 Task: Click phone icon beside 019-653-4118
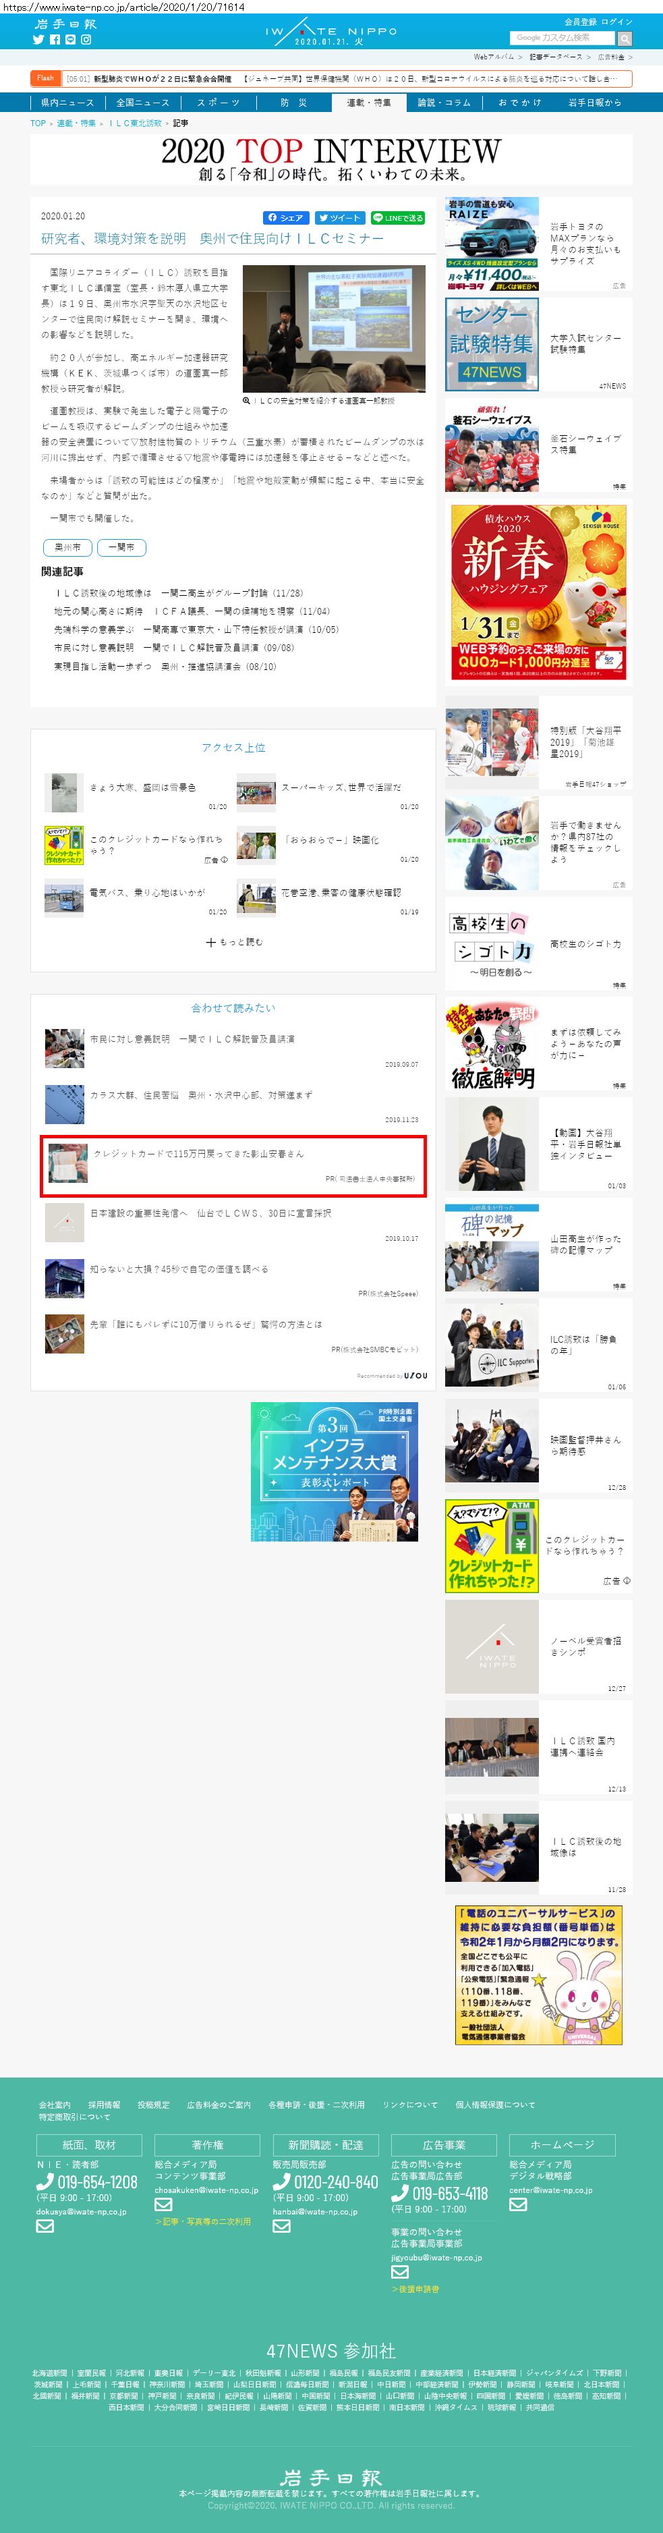click(401, 2194)
